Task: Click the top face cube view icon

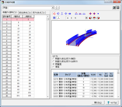Action: [94, 18]
